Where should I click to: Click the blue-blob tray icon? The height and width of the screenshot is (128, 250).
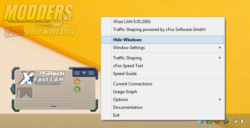pos(200,122)
